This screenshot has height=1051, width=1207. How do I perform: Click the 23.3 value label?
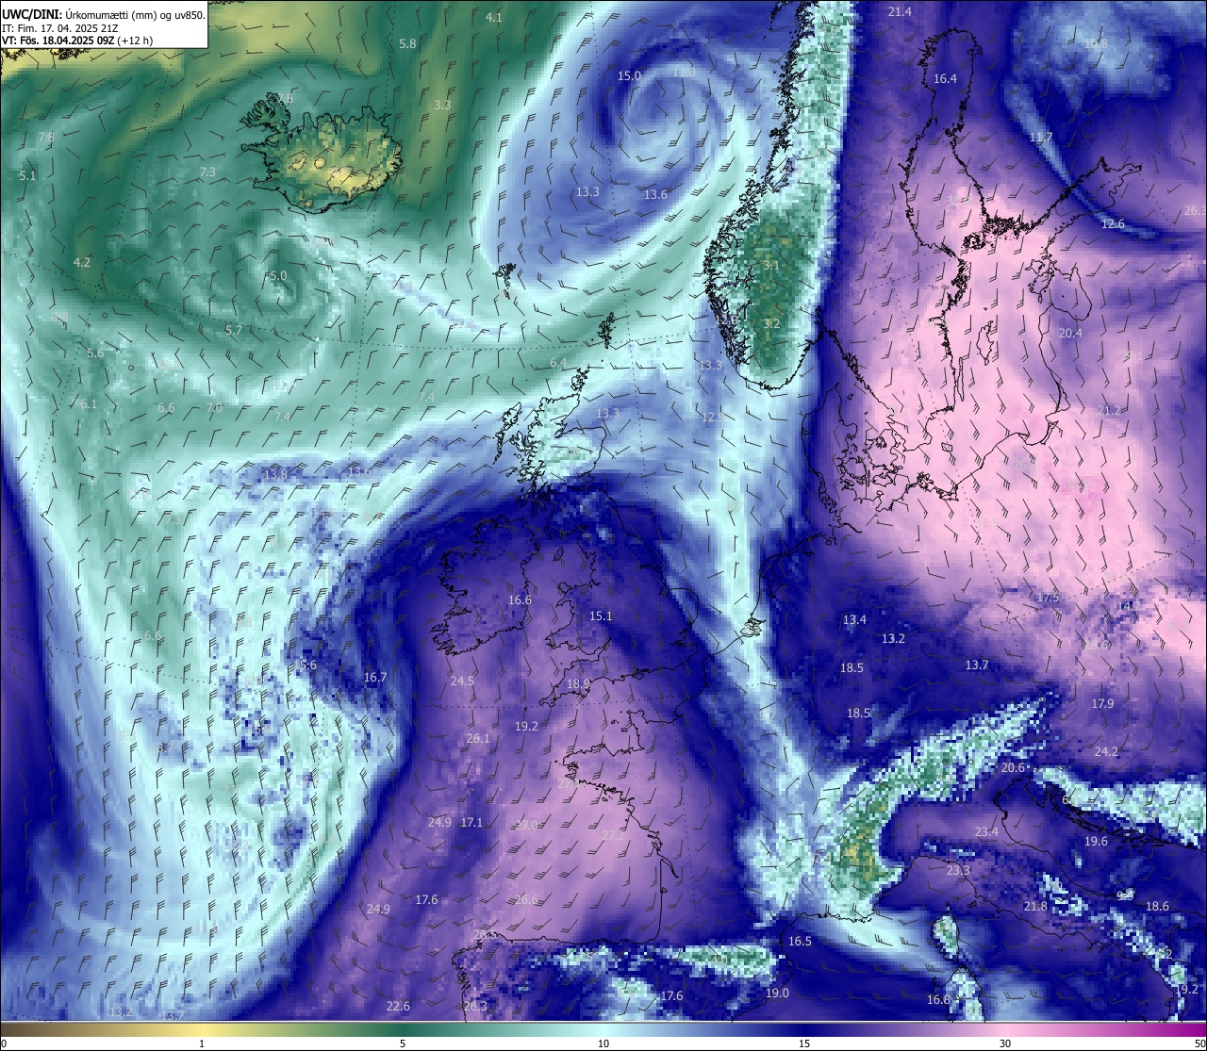(x=958, y=871)
